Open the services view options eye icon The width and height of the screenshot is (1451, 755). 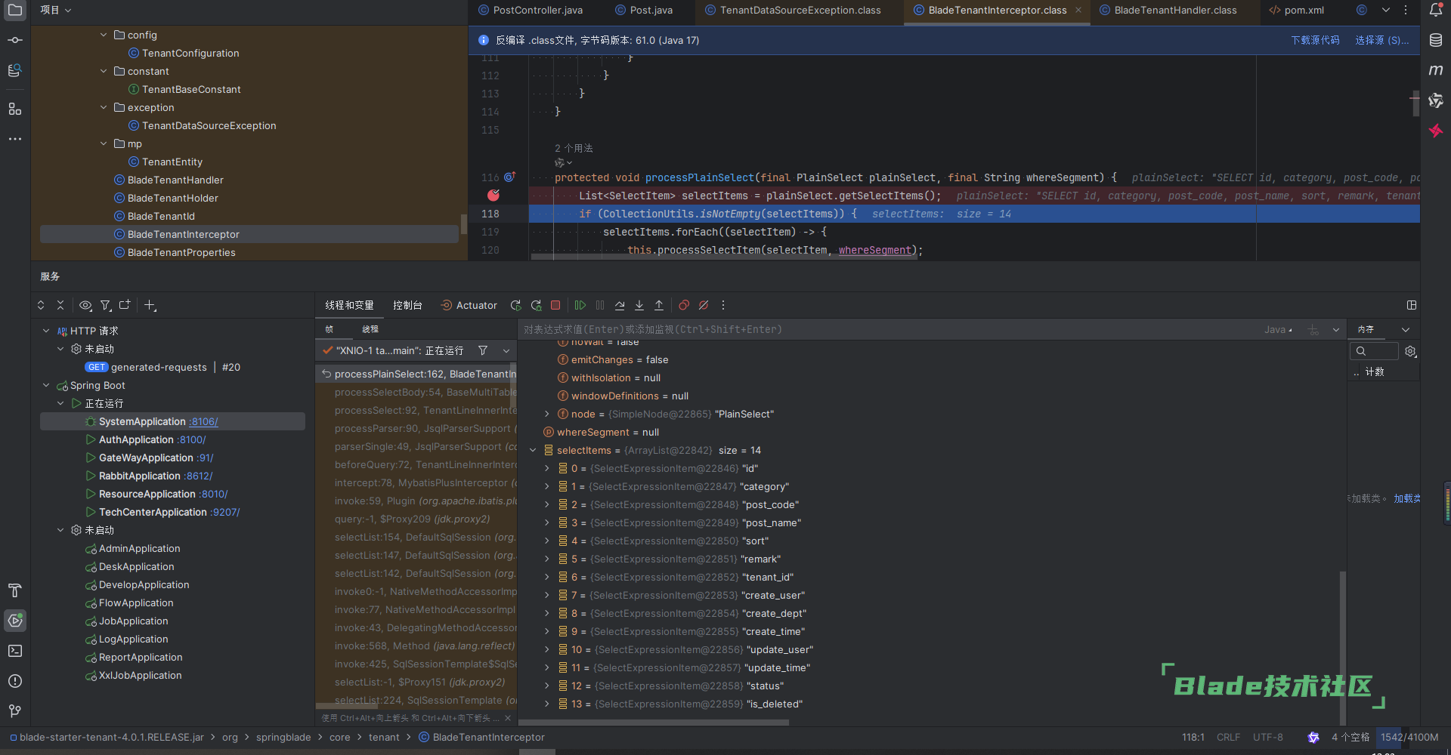(85, 305)
